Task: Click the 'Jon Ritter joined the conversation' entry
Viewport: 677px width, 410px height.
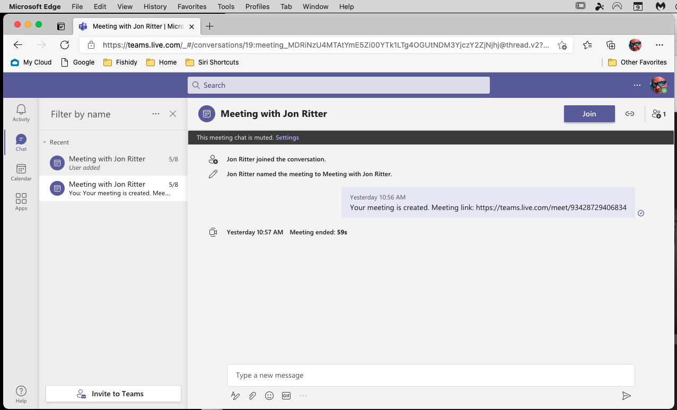Action: [x=276, y=159]
